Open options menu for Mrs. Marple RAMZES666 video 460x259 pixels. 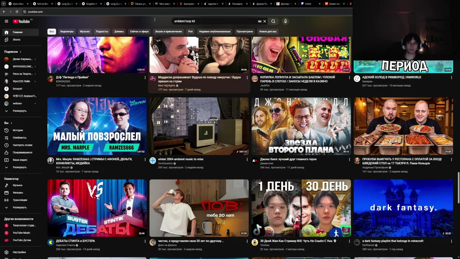145,159
